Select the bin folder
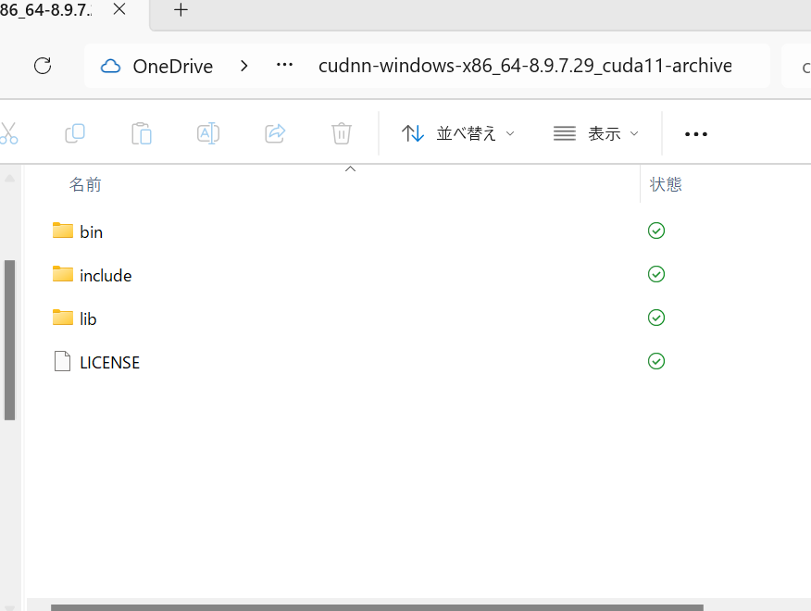 [x=91, y=231]
